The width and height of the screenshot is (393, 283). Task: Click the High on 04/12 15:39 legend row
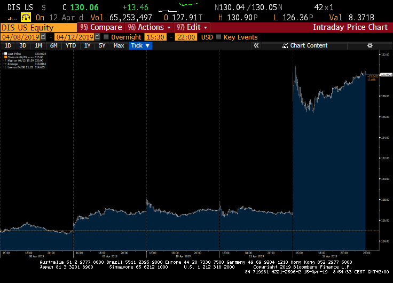(x=25, y=60)
